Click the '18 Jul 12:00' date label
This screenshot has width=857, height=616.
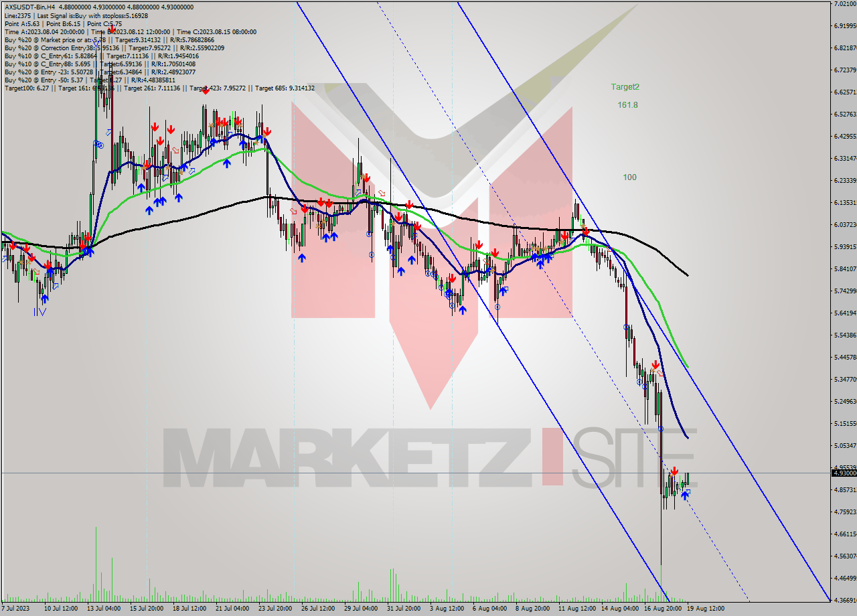pos(189,609)
